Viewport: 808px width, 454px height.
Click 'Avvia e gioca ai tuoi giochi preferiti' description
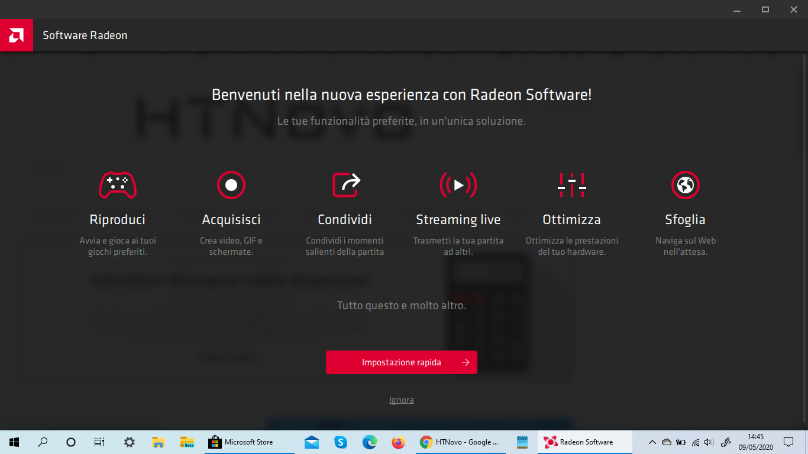[x=118, y=246]
